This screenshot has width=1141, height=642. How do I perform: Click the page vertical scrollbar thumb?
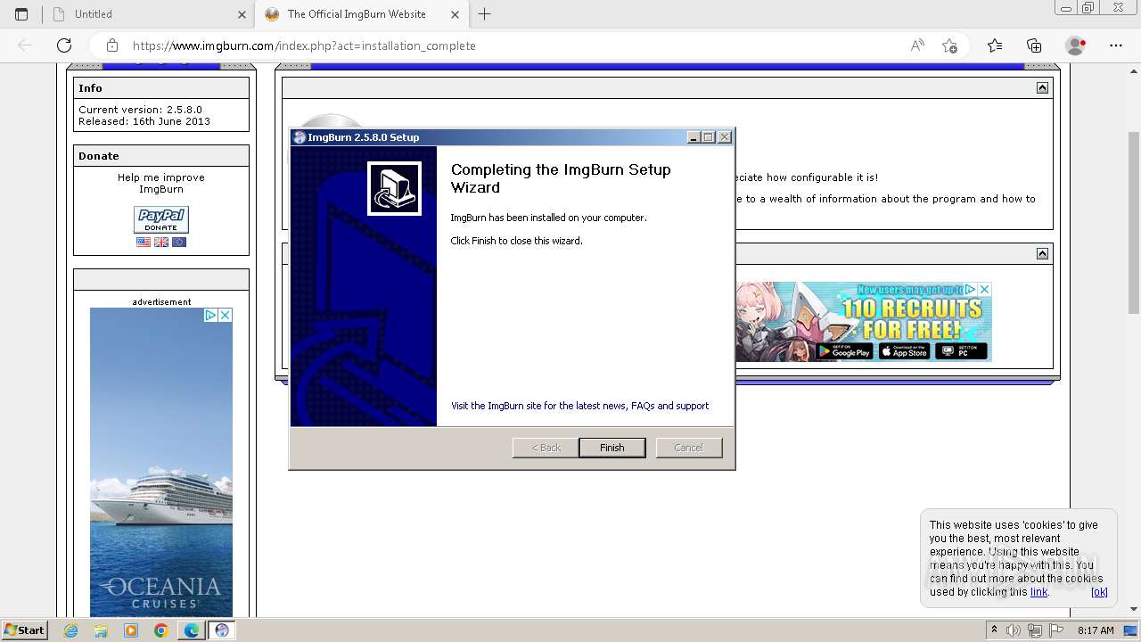[x=1133, y=221]
